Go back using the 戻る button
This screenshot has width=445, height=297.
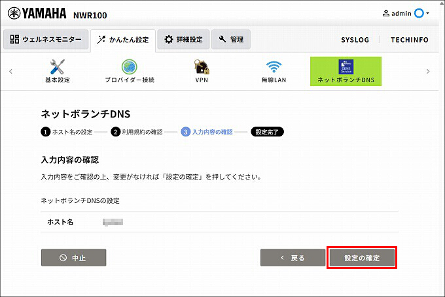tap(293, 258)
